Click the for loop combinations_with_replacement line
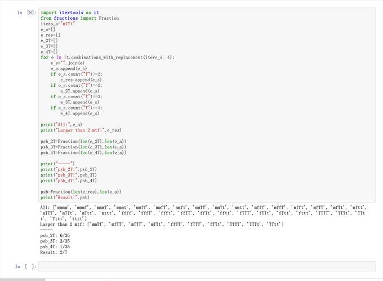This screenshot has height=281, width=383. [x=107, y=58]
